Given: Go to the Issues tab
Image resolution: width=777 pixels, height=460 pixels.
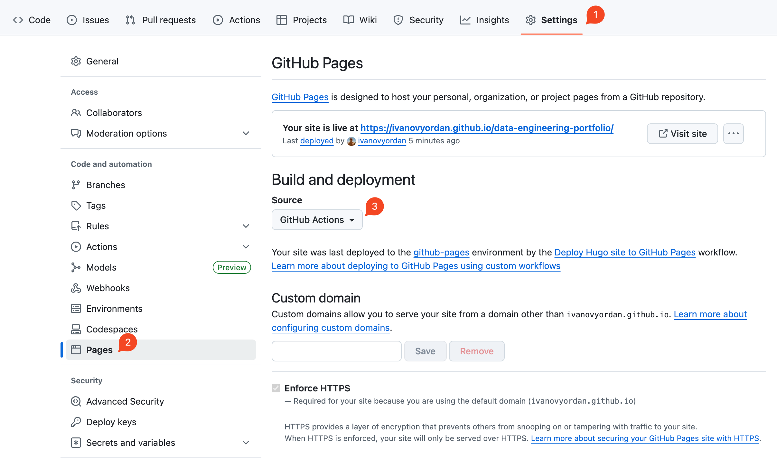Looking at the screenshot, I should coord(88,20).
